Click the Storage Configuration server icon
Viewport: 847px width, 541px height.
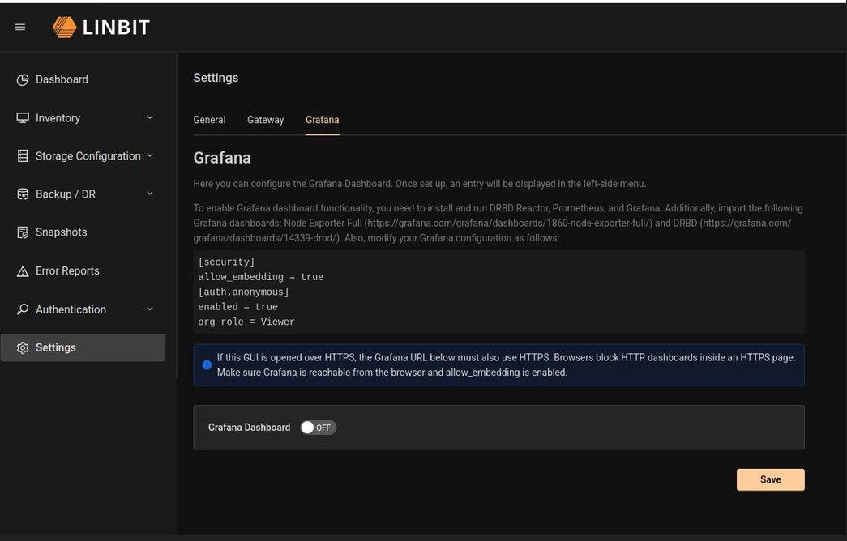coord(23,156)
